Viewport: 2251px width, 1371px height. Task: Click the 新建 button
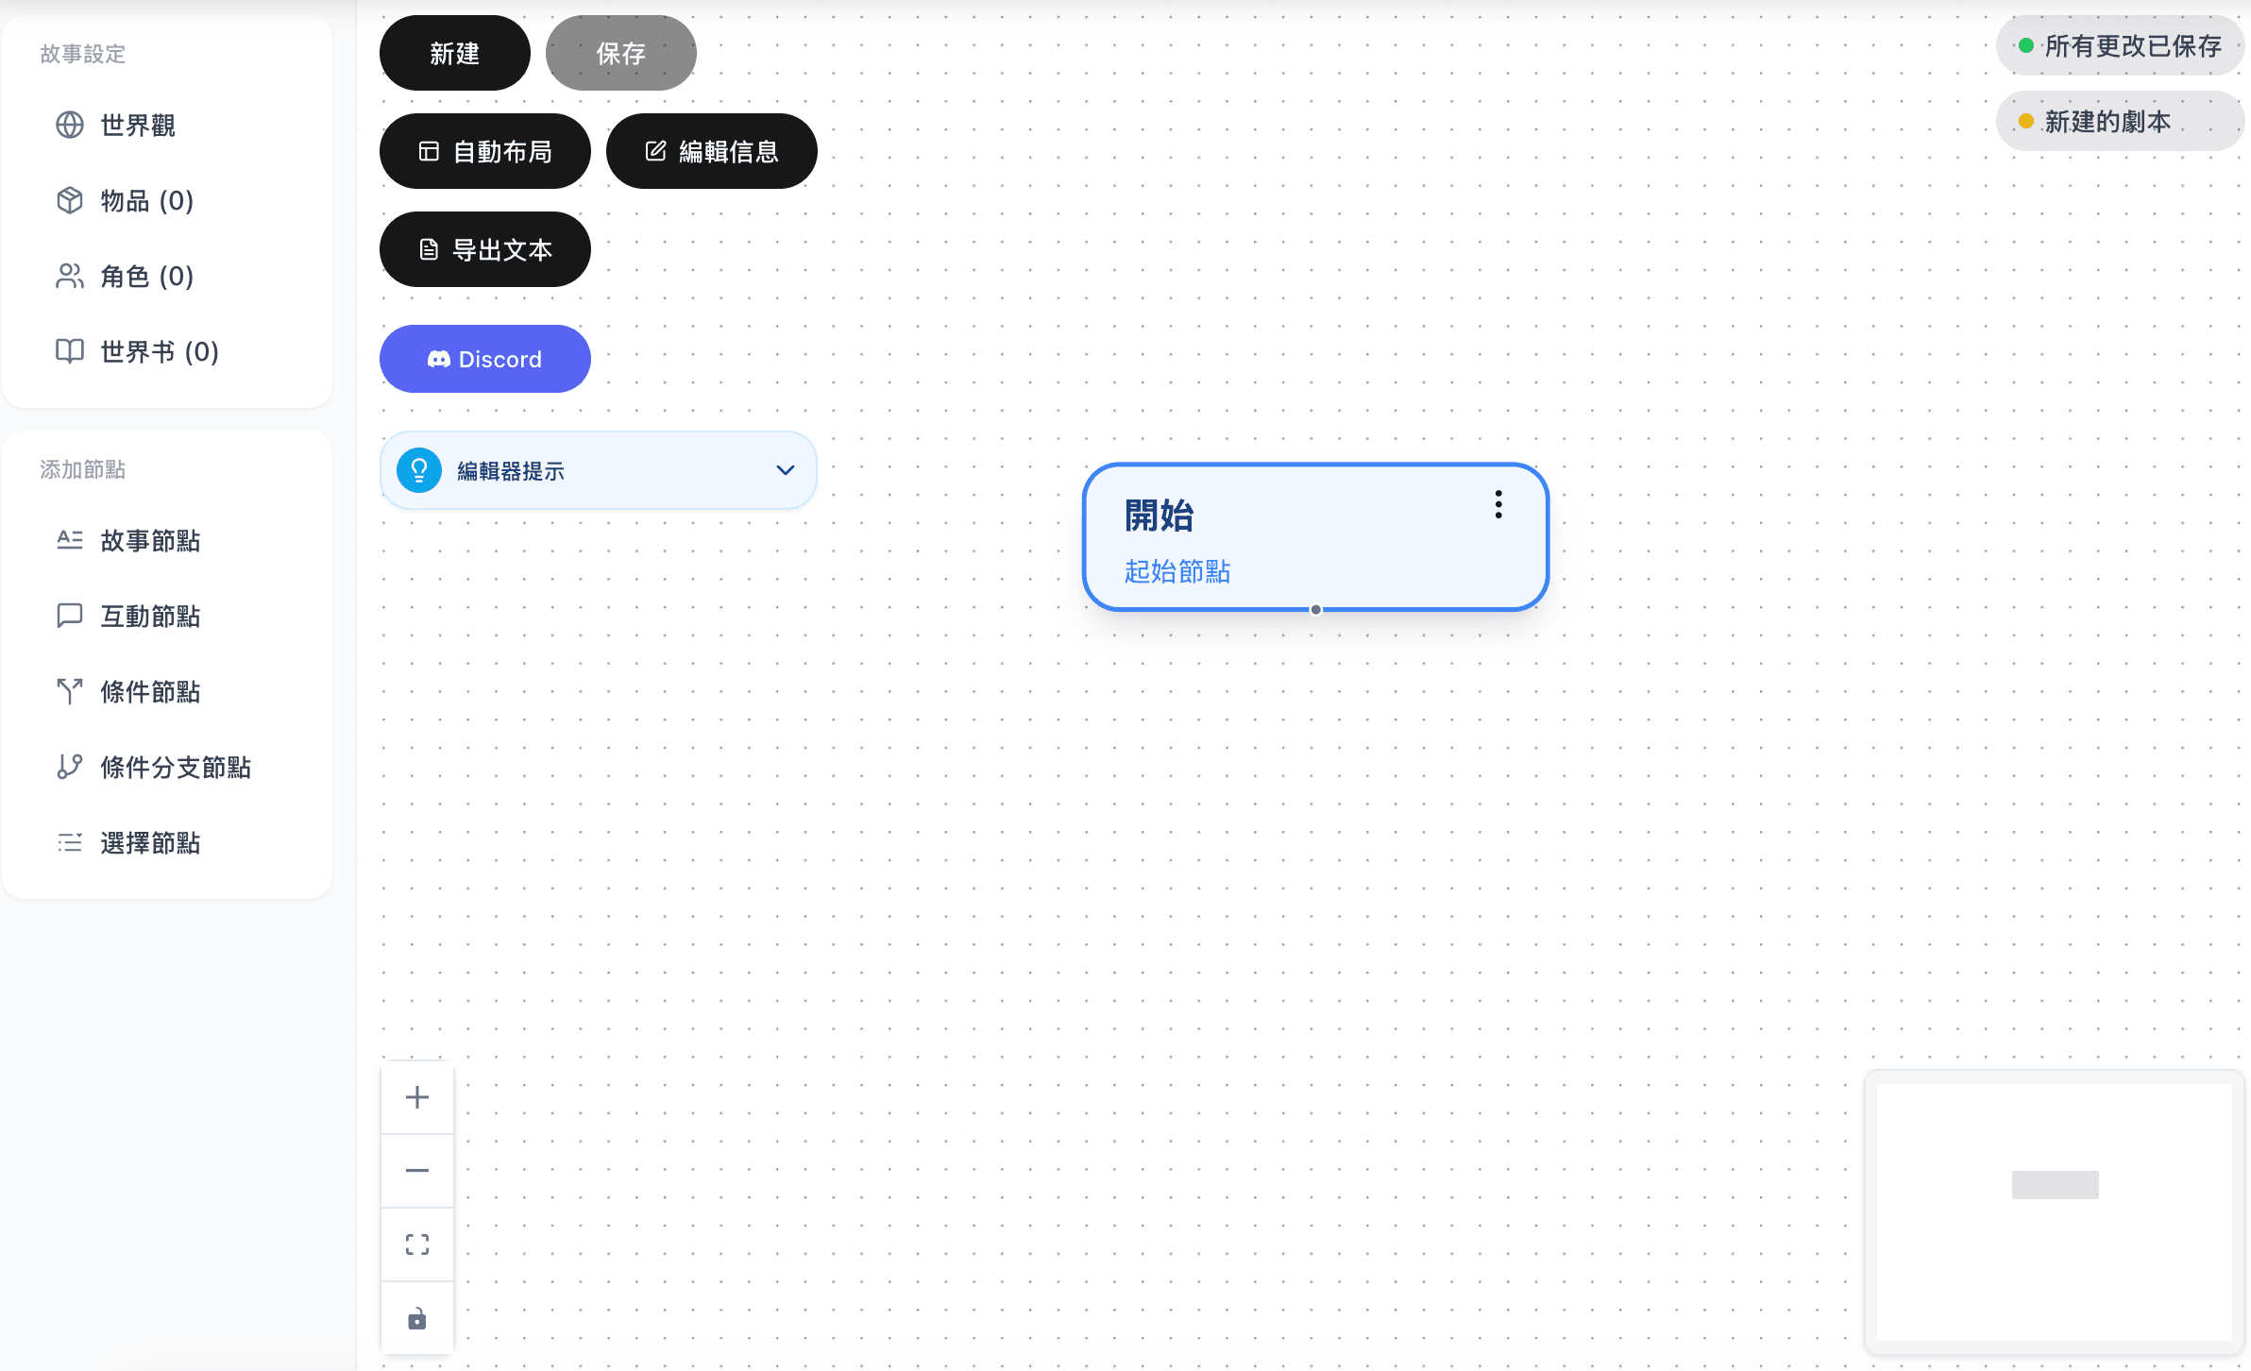click(454, 53)
